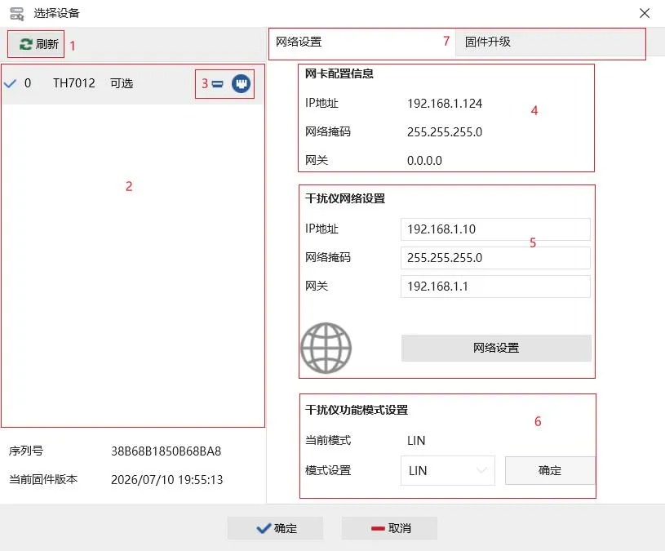Click the 当前模式 label
The width and height of the screenshot is (665, 551).
(328, 440)
